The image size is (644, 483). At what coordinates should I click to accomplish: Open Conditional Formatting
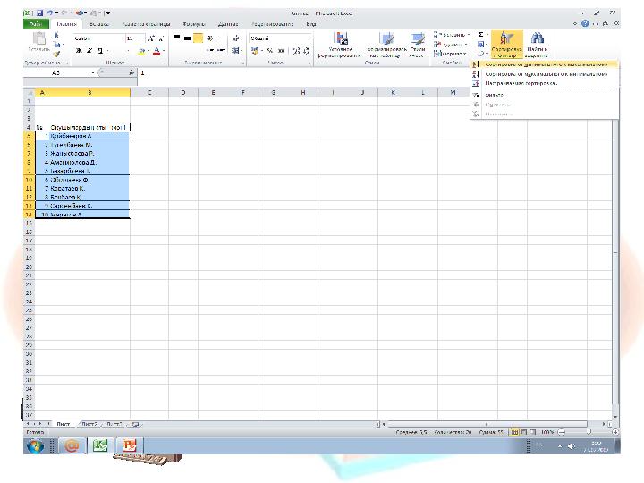tap(341, 44)
